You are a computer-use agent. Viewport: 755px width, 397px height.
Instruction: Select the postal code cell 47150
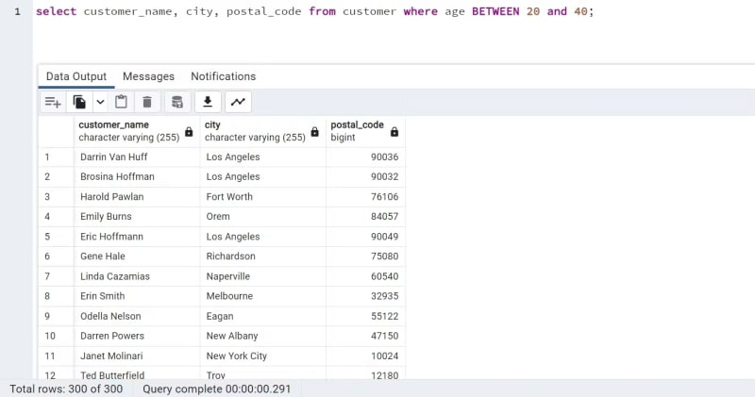coord(365,337)
